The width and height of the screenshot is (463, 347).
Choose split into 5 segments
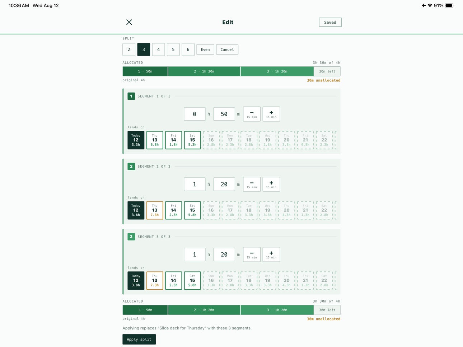(173, 49)
